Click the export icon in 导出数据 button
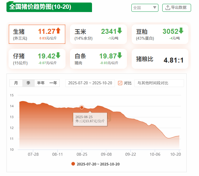Image resolution: width=199 pixels, height=176 pixels. pos(168,8)
